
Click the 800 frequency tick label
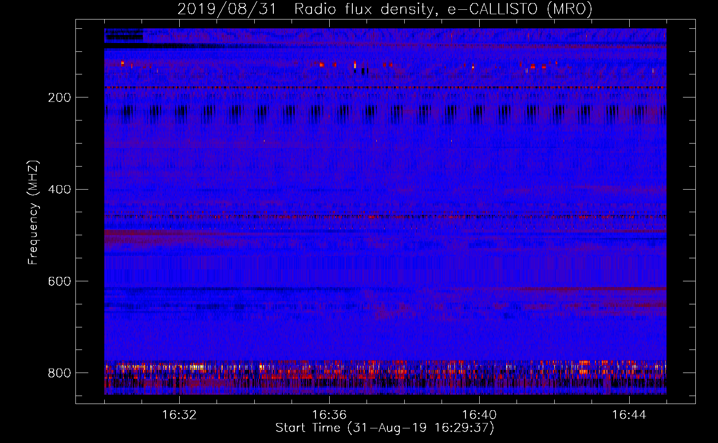(x=59, y=373)
